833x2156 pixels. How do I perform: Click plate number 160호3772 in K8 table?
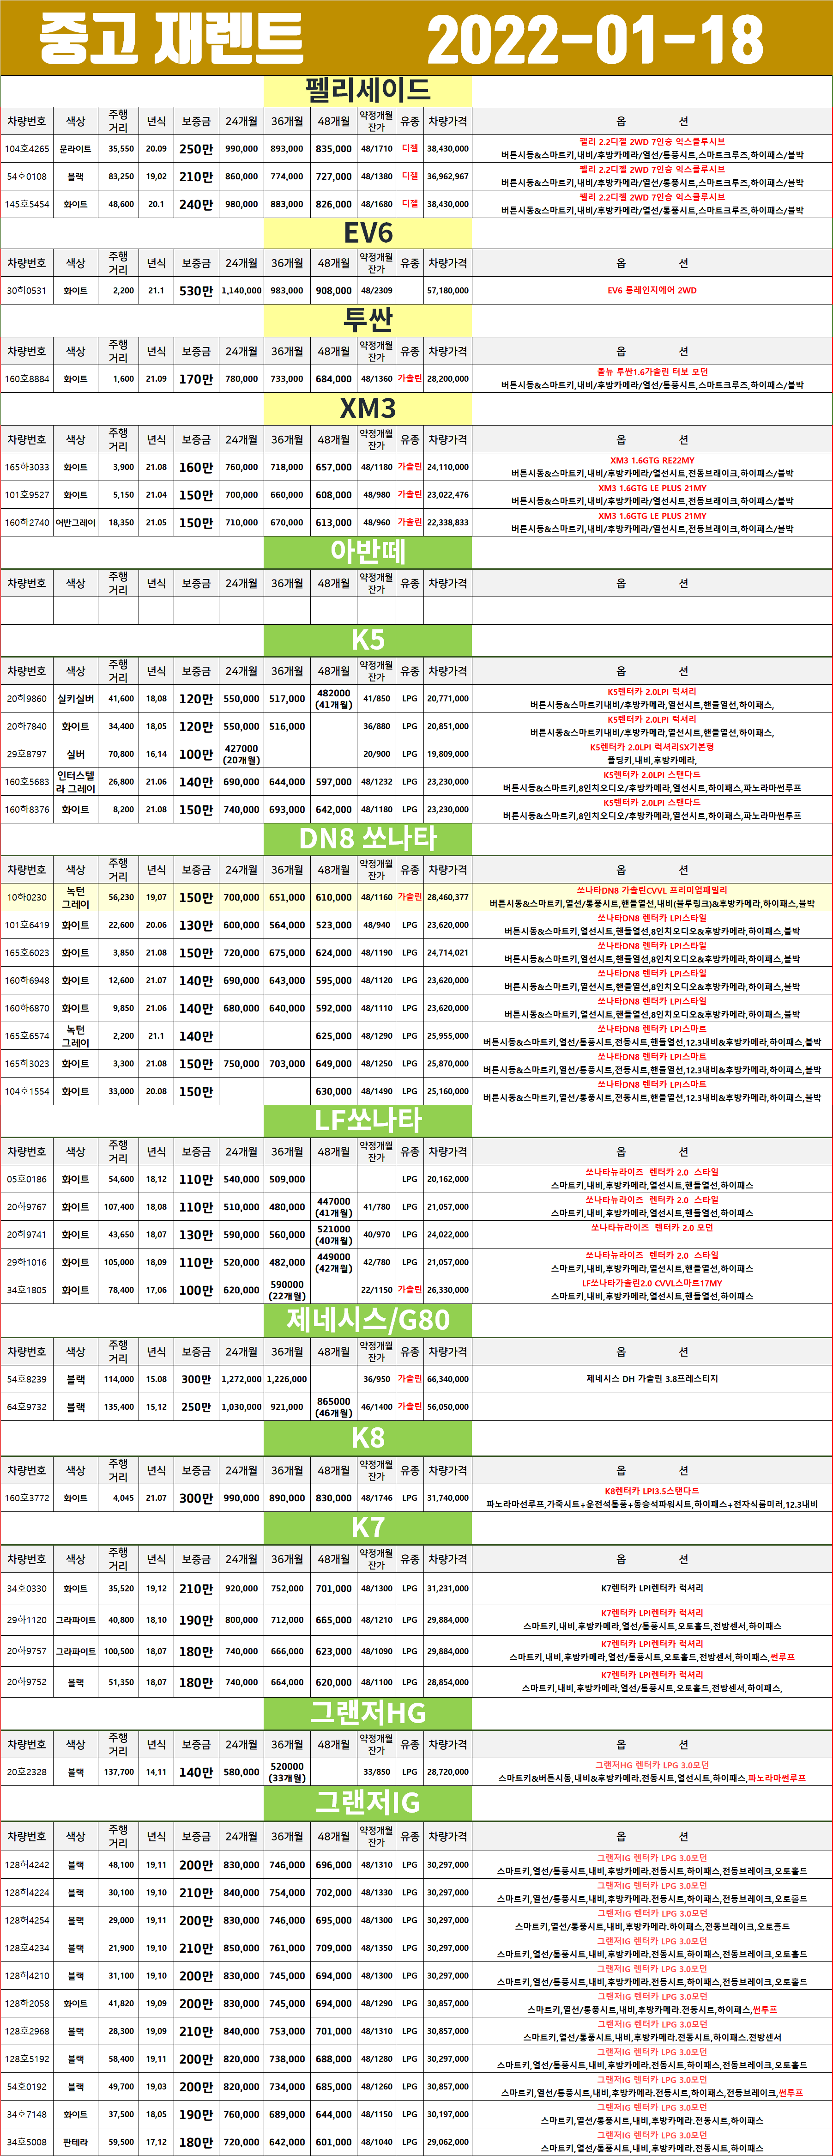[x=27, y=1498]
